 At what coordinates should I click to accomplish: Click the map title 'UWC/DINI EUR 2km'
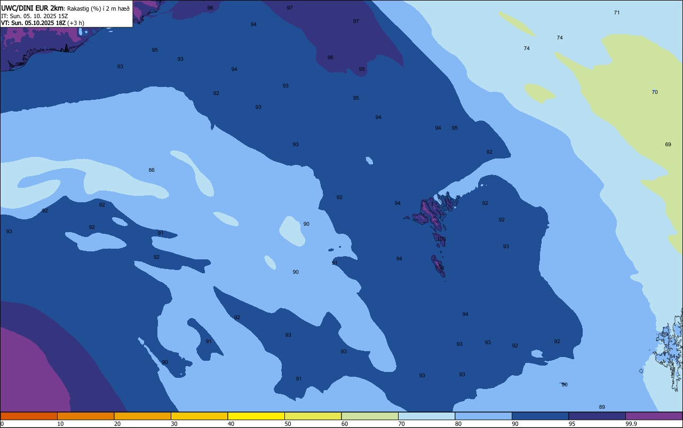33,8
